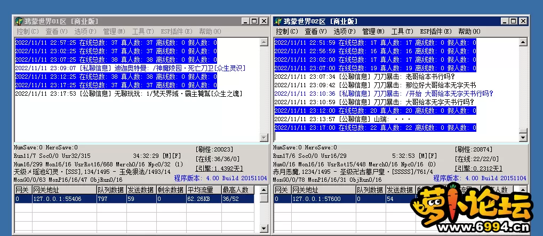Minimize the 鸿蒙世界01区 window
543x236 pixels.
tap(245, 21)
